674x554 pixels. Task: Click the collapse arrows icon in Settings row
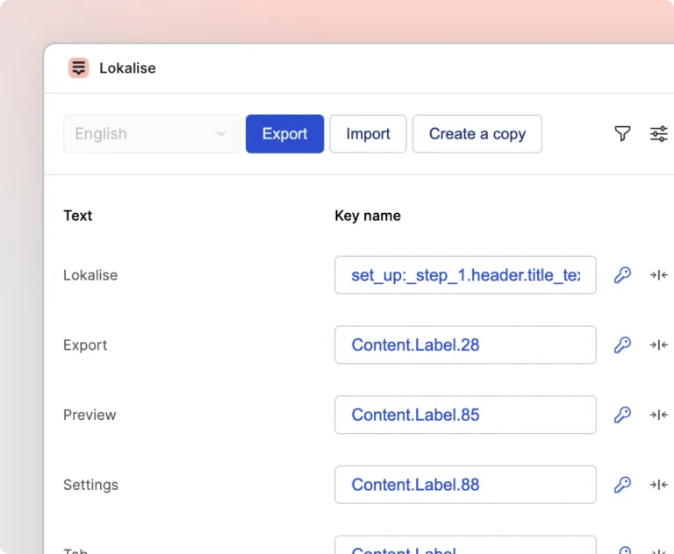[x=658, y=485]
